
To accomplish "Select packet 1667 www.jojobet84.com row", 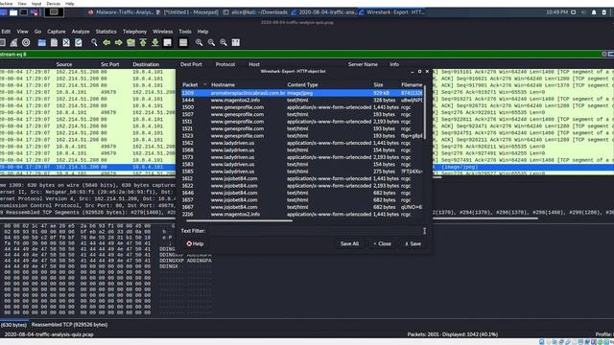I will [x=302, y=207].
